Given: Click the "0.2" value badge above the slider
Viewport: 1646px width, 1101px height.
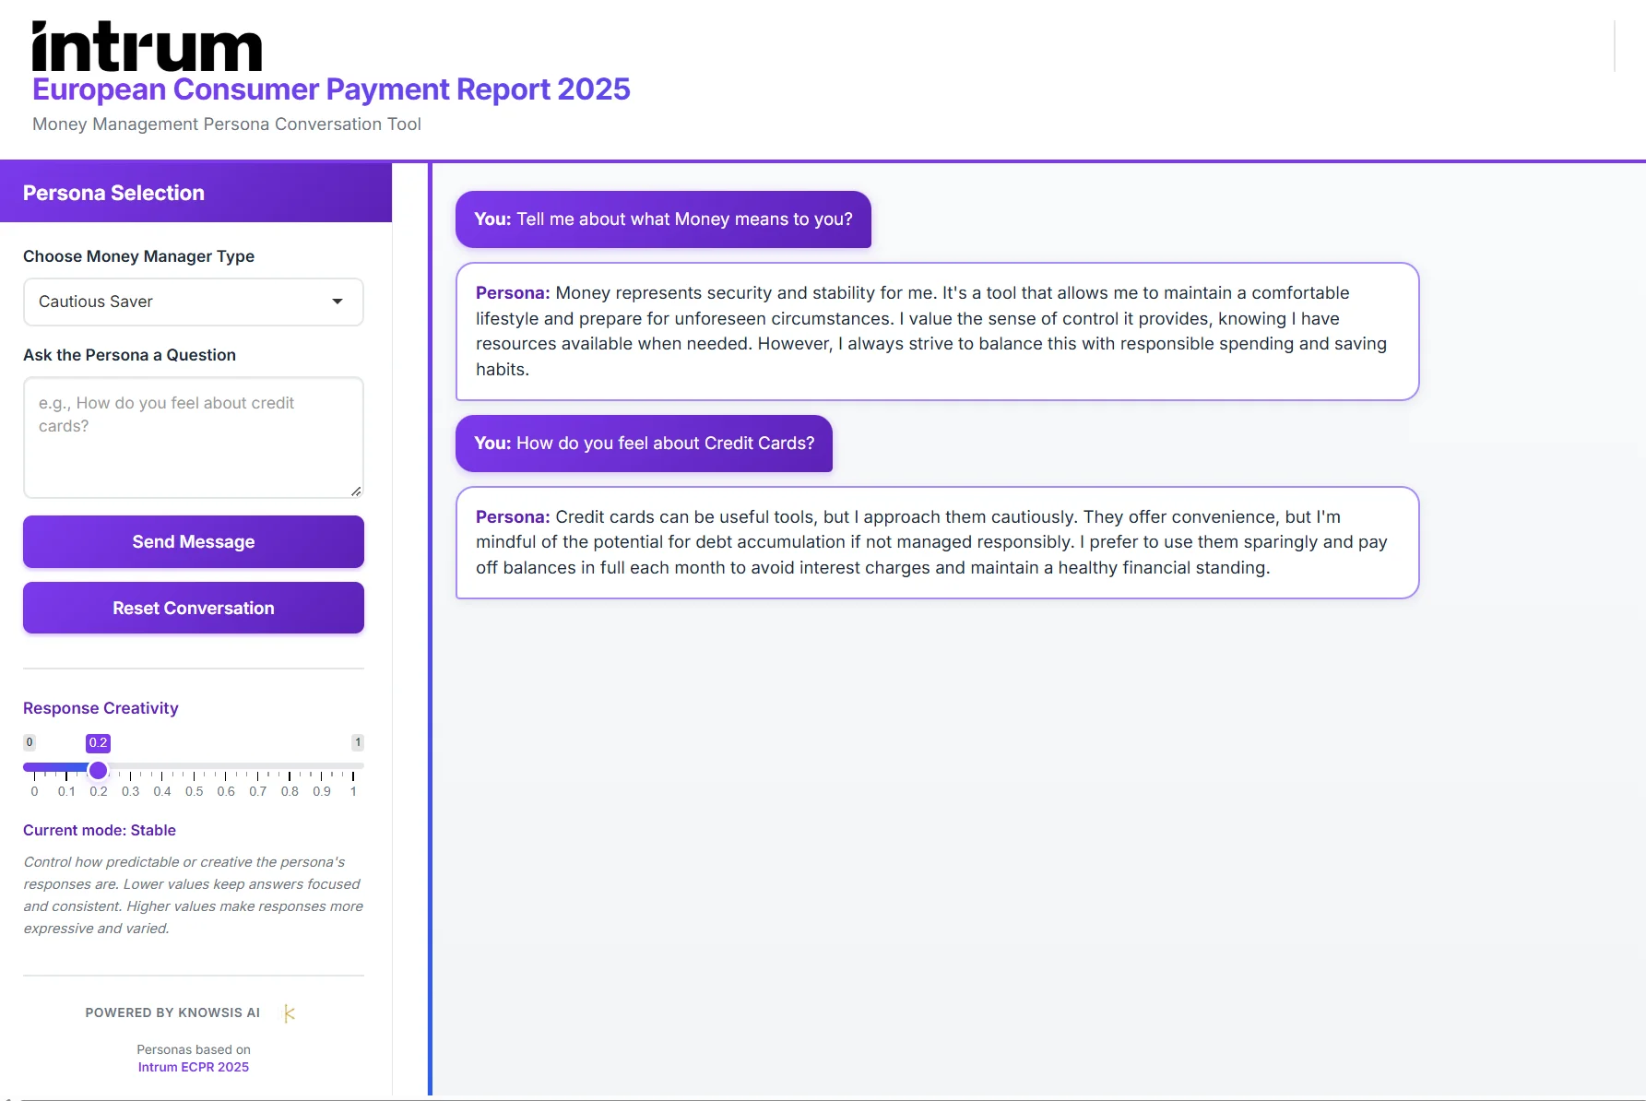Looking at the screenshot, I should [x=98, y=742].
